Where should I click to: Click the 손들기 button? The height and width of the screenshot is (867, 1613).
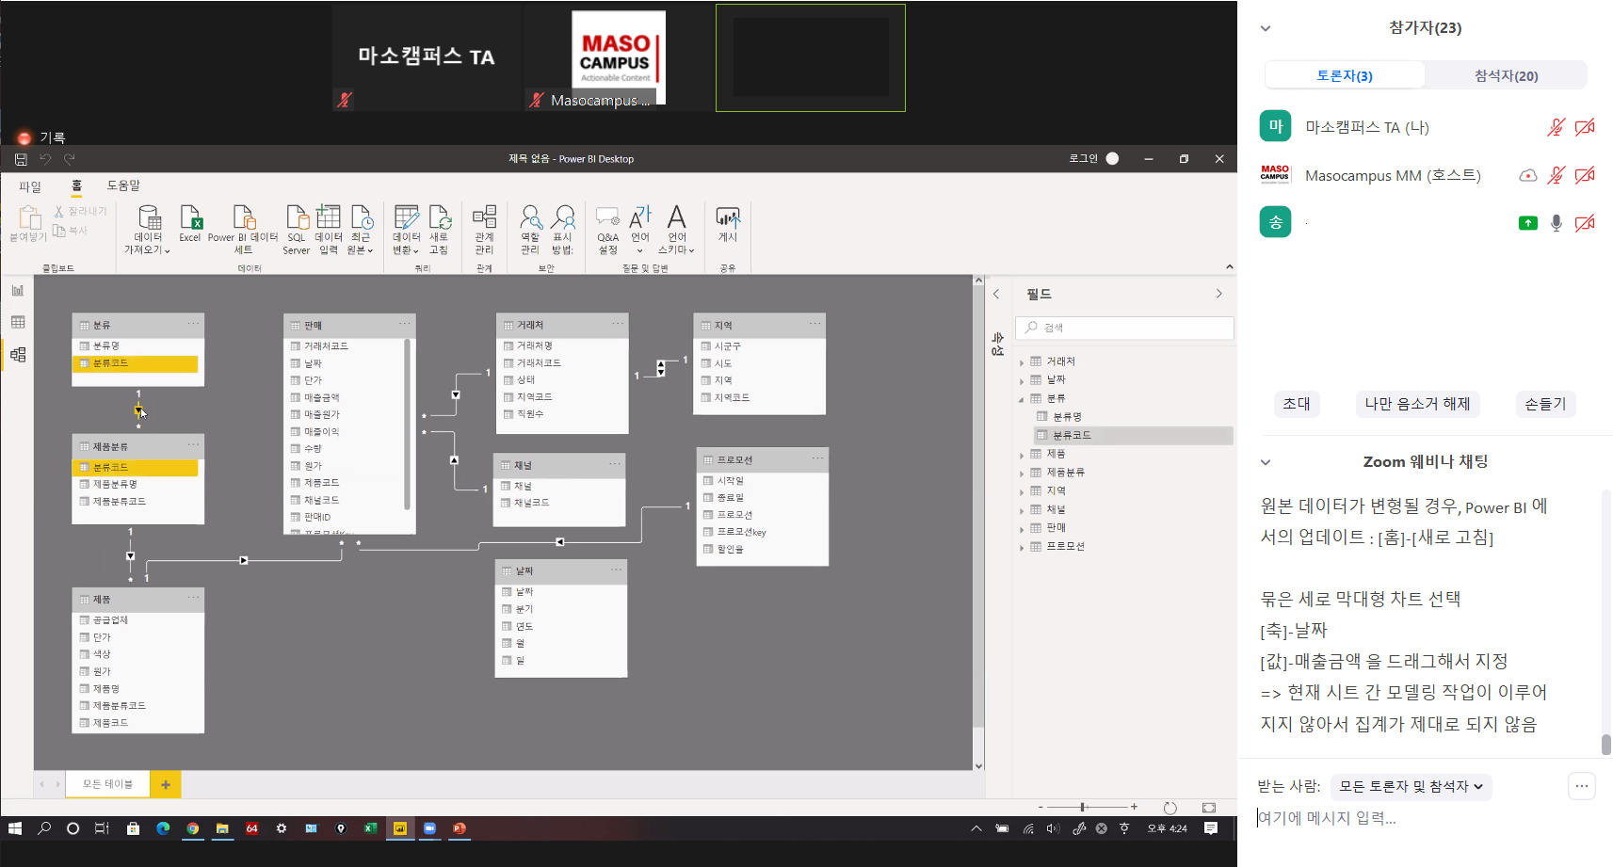(x=1545, y=404)
